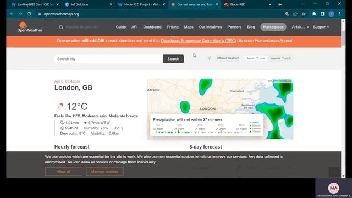
Task: Click Allow all cookies
Action: pyautogui.click(x=64, y=172)
